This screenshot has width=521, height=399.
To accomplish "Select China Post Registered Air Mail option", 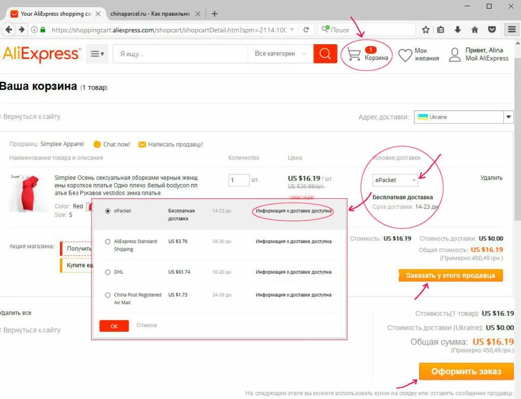I will (108, 295).
